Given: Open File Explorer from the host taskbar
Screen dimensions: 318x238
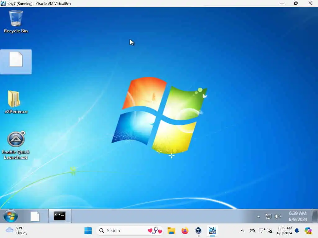Looking at the screenshot, I should [x=171, y=231].
